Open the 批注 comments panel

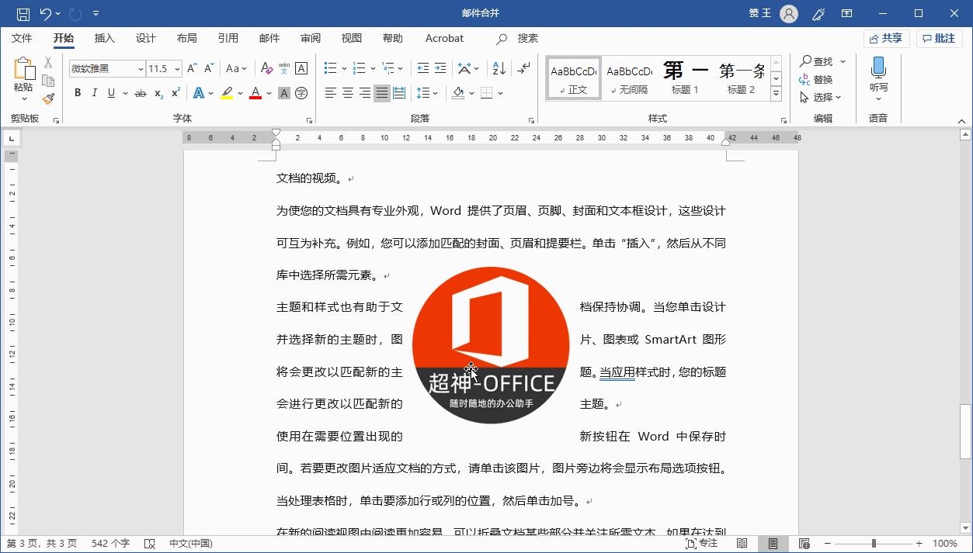click(939, 38)
